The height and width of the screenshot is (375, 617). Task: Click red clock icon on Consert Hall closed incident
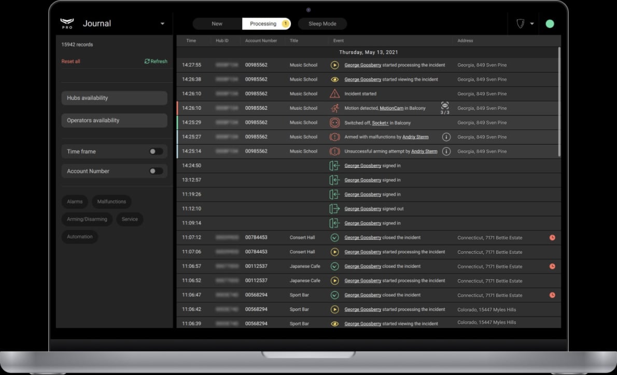pyautogui.click(x=552, y=238)
